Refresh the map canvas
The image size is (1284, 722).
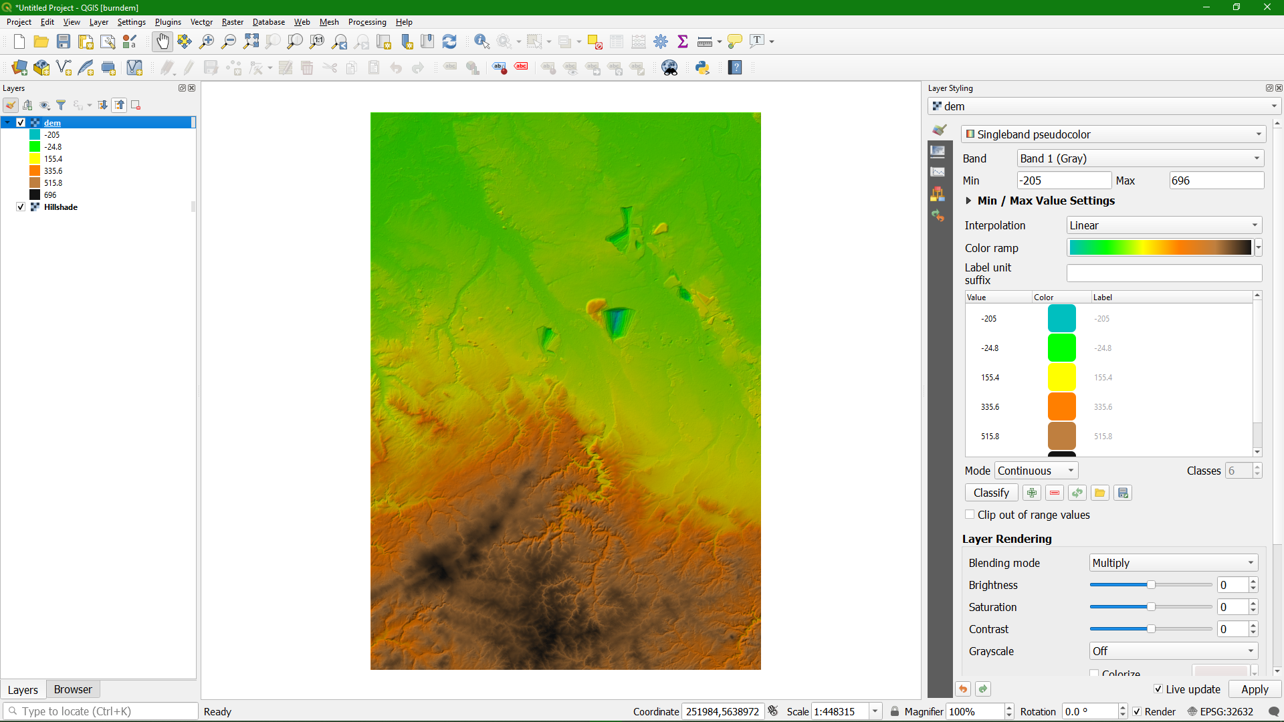[x=449, y=41]
